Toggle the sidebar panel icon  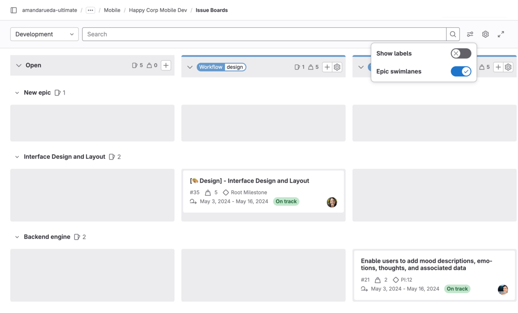14,10
